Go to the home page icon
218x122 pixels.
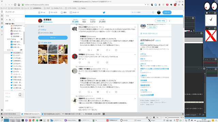click(19, 5)
